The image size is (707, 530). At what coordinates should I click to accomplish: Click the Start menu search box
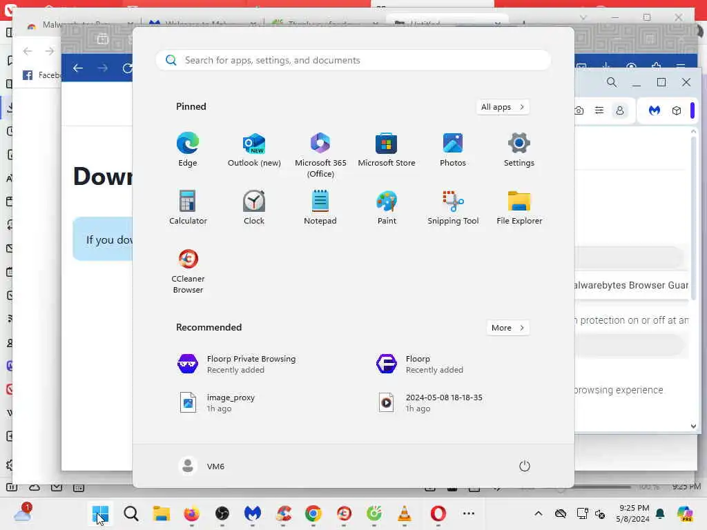(x=353, y=60)
